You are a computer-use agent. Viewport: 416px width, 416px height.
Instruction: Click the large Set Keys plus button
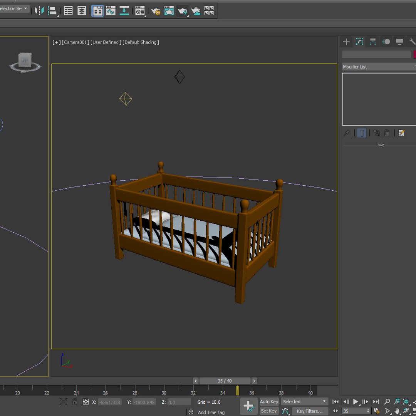(x=248, y=406)
